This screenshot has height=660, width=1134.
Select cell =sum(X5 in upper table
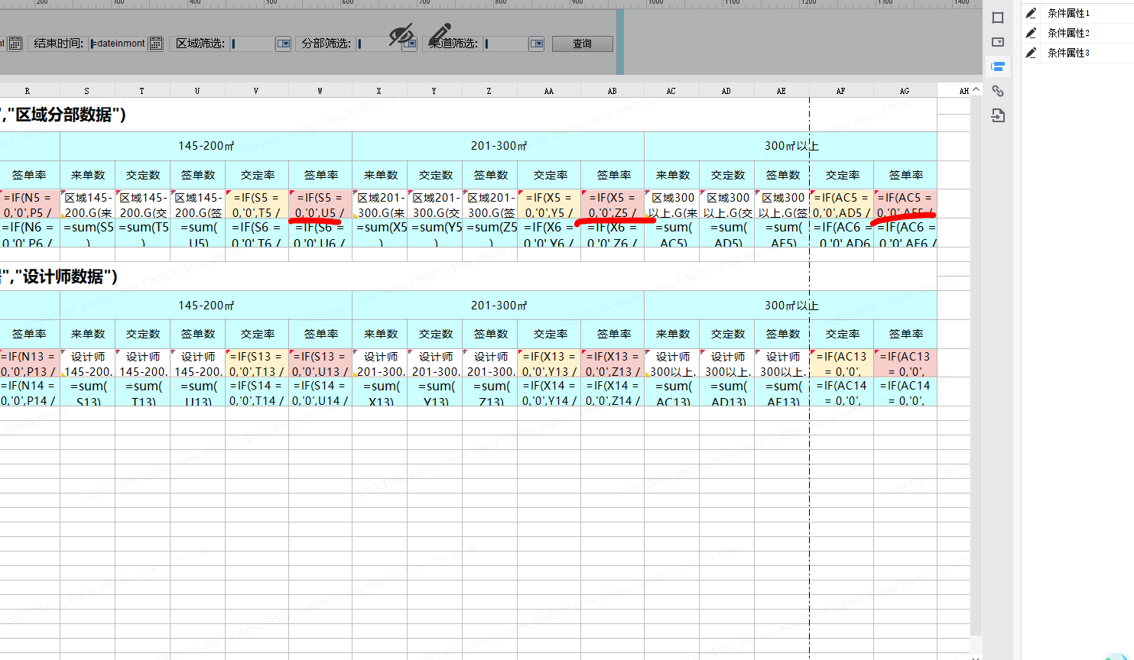380,233
